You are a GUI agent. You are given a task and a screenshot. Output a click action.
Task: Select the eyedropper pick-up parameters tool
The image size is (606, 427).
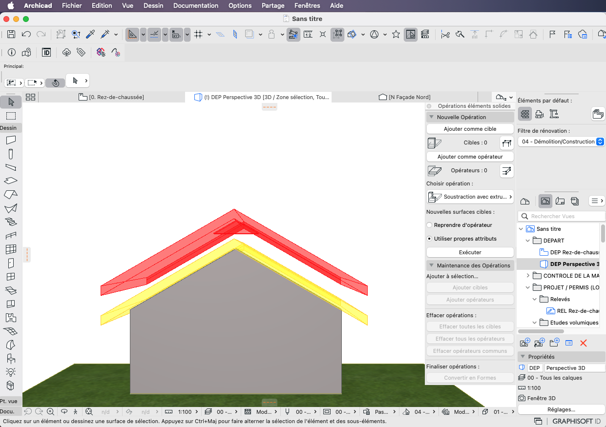coord(90,34)
